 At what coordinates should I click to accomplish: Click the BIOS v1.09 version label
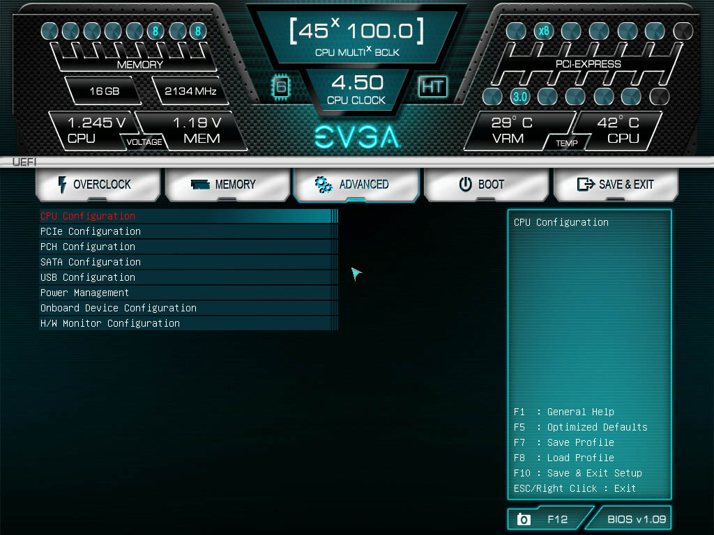637,519
